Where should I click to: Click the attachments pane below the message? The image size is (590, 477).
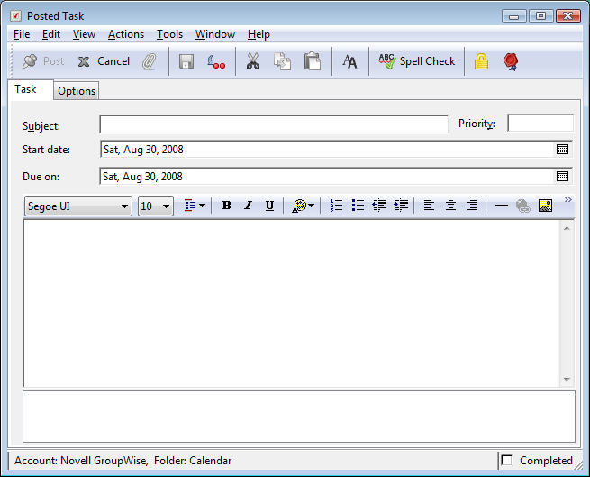[x=299, y=417]
